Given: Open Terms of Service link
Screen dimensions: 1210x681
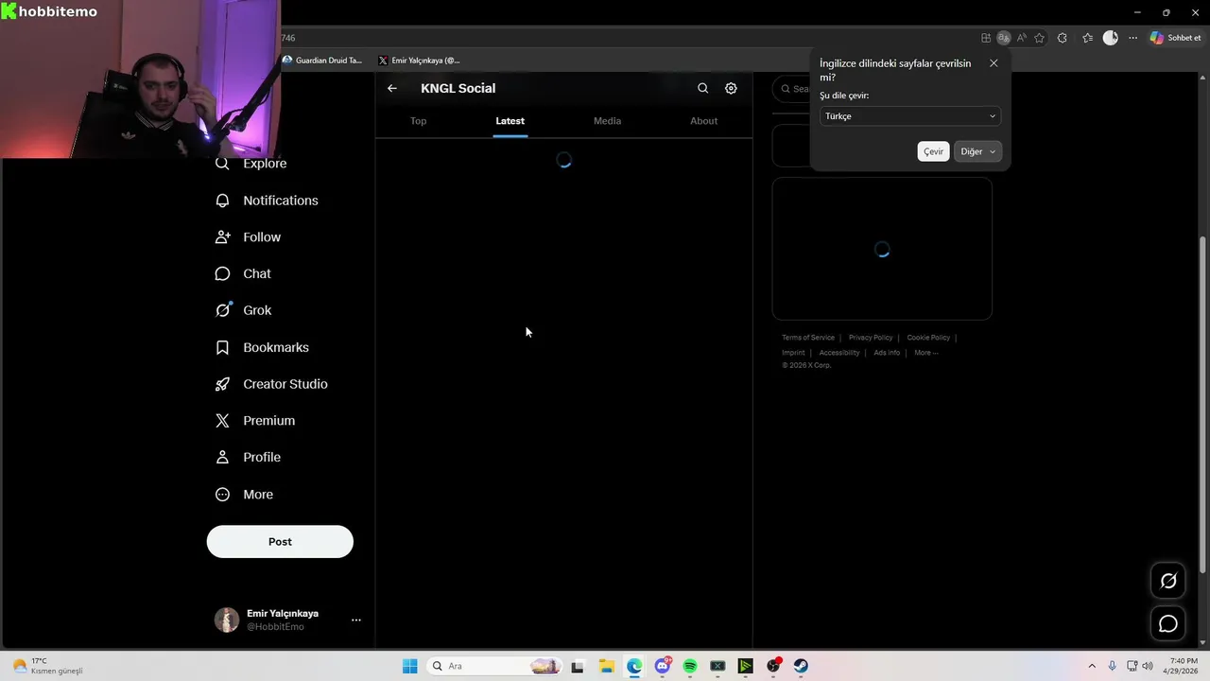Looking at the screenshot, I should click(x=808, y=338).
